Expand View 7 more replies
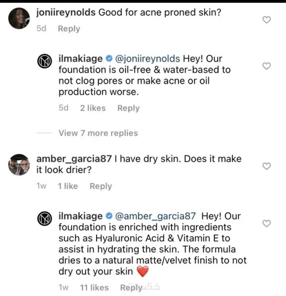This screenshot has width=286, height=296. point(98,133)
